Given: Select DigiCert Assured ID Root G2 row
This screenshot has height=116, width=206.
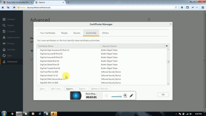Looking at the screenshot, I should (x=102, y=54).
